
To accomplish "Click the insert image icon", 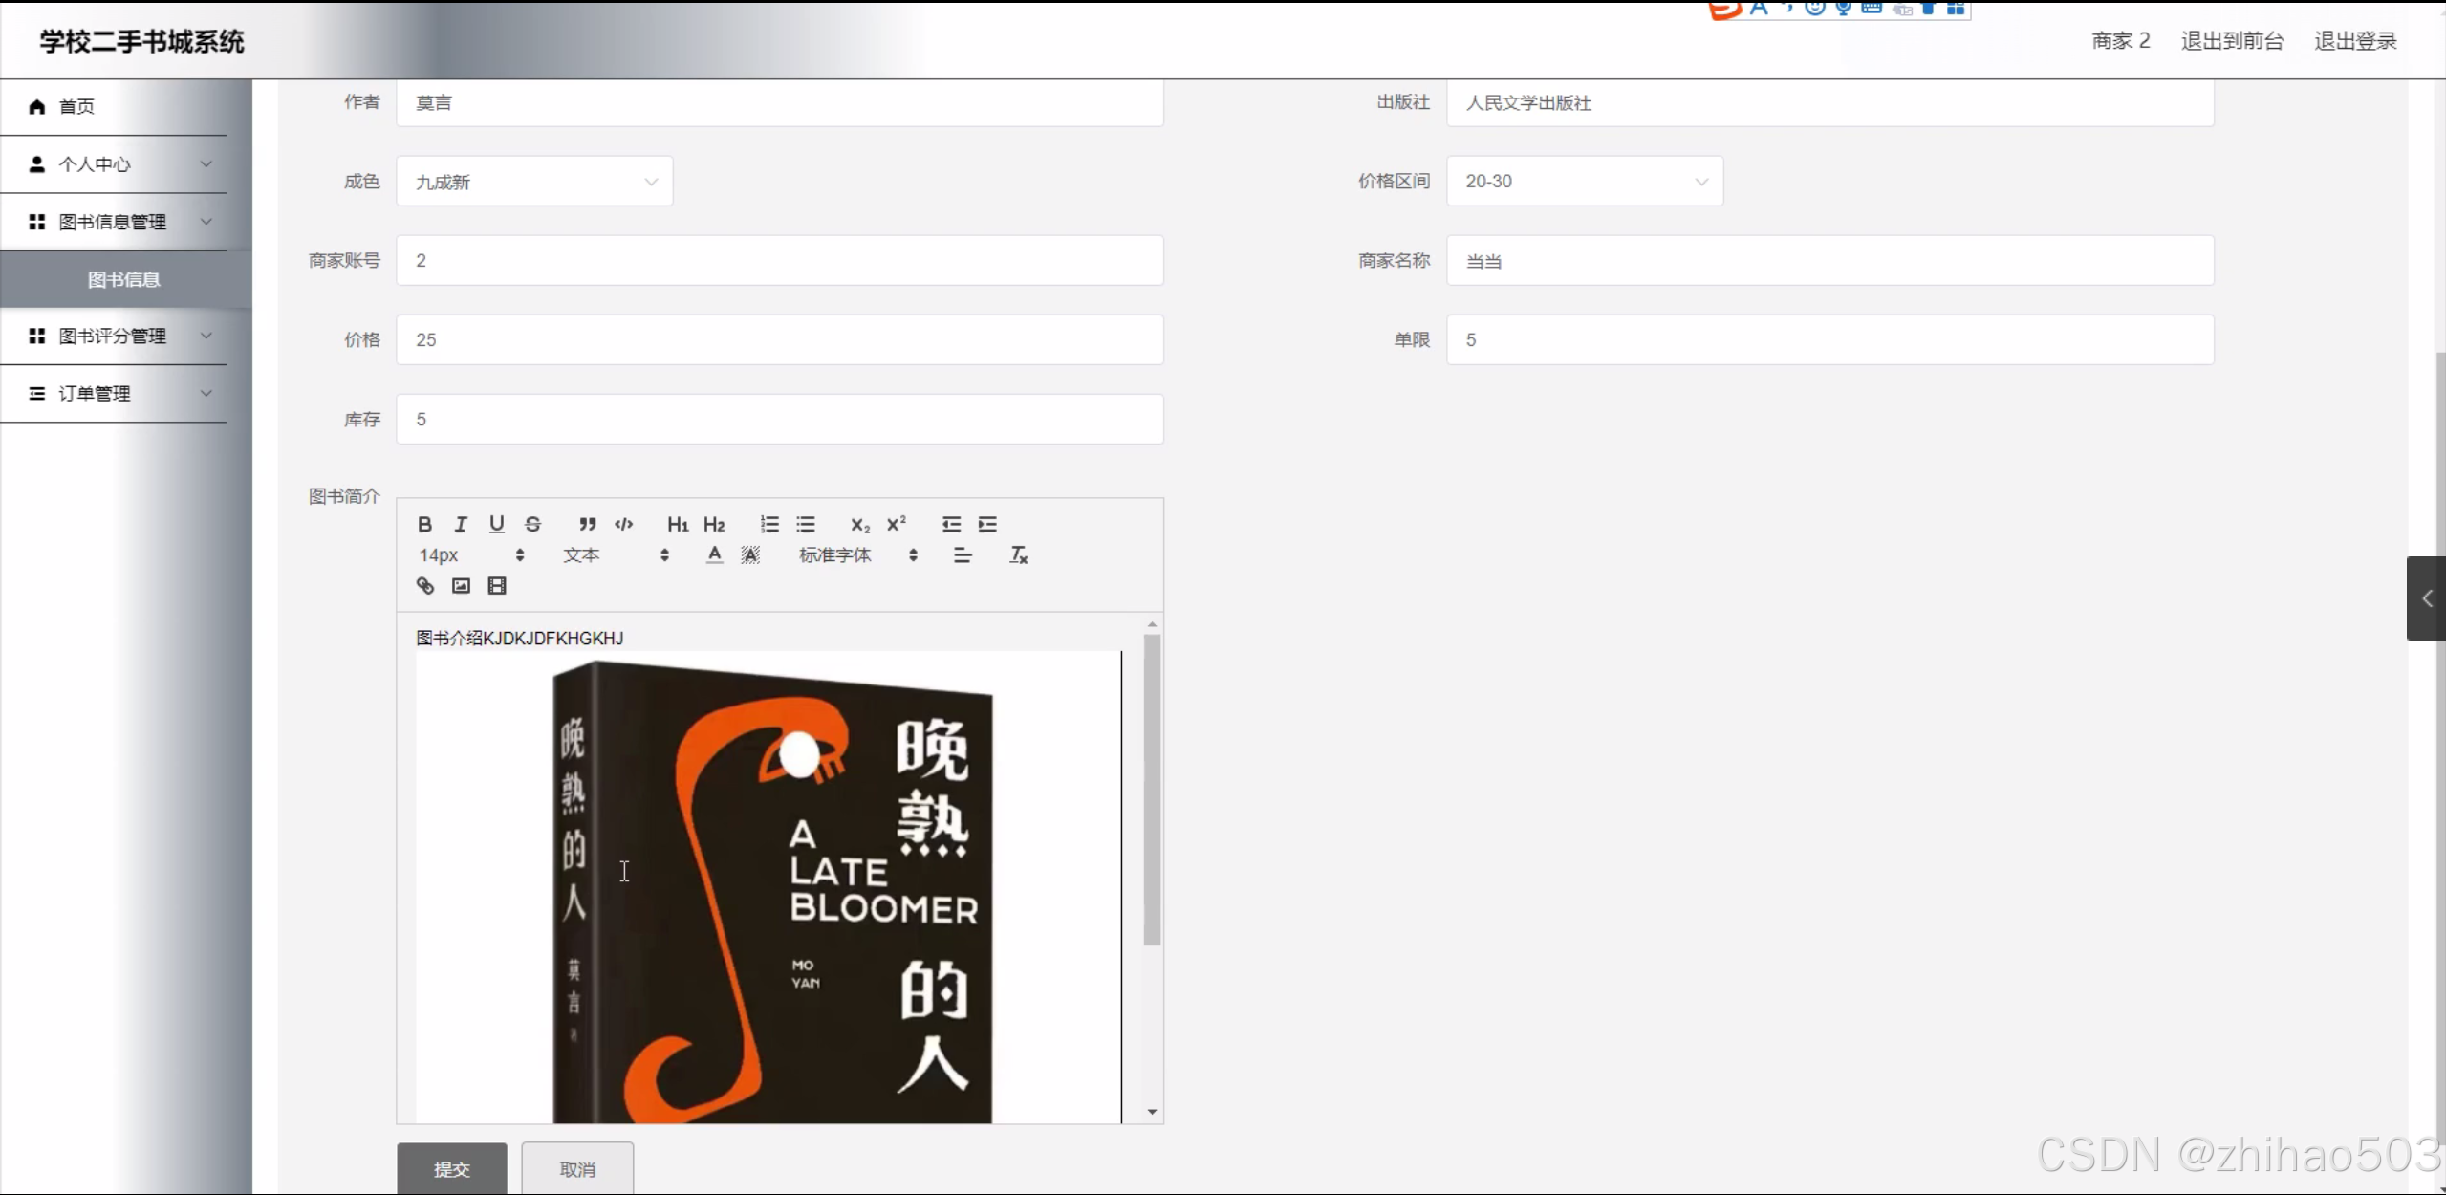I will click(461, 586).
